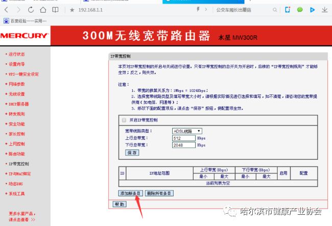Click the MERCURY logo
The image size is (332, 226).
pos(25,36)
